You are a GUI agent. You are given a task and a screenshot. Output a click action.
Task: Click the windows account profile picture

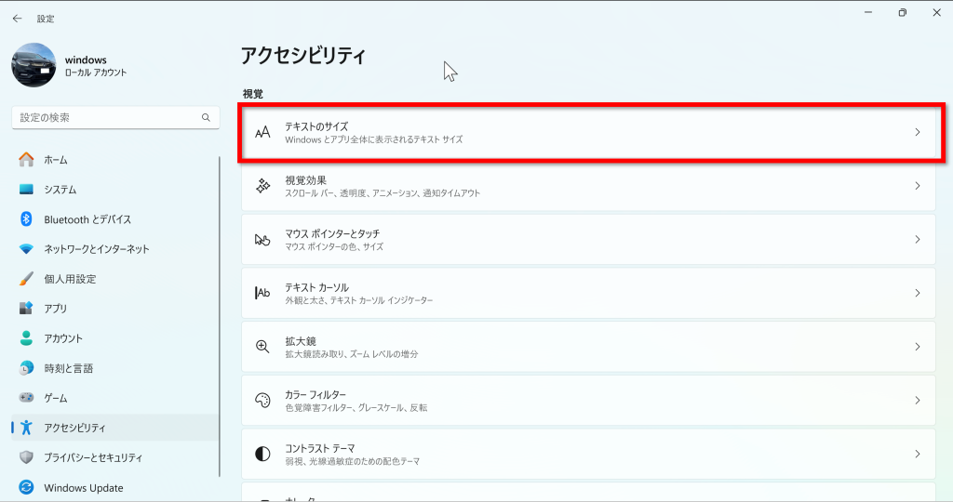point(34,65)
